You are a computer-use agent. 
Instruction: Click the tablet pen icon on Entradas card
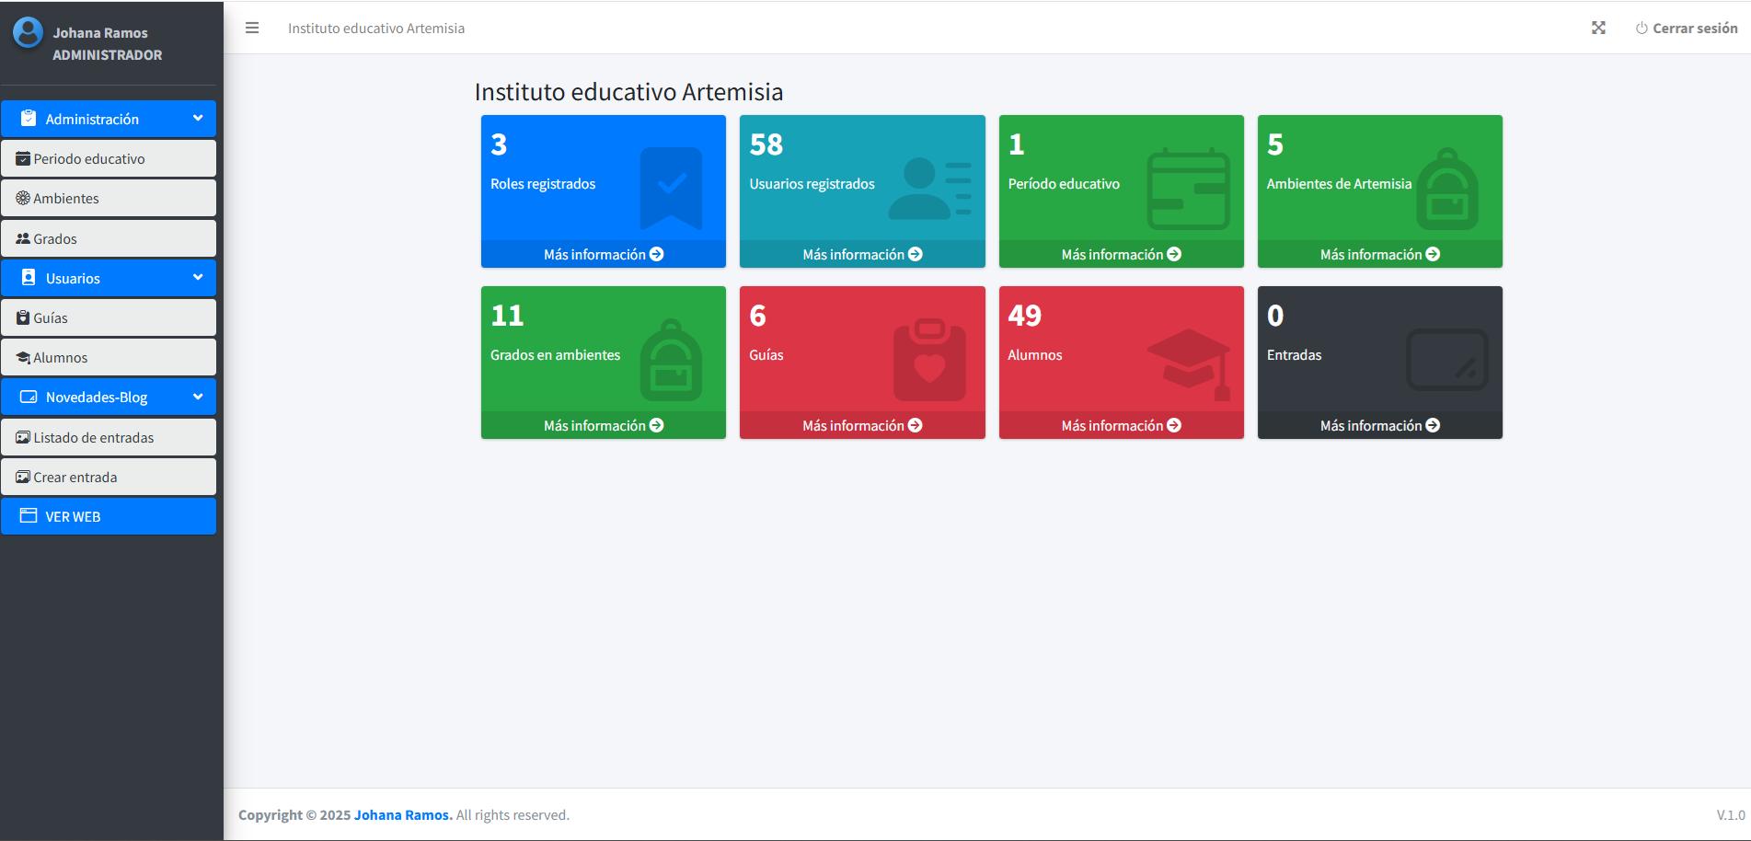pos(1447,360)
